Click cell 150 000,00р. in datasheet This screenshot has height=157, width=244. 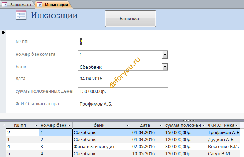click(x=185, y=132)
